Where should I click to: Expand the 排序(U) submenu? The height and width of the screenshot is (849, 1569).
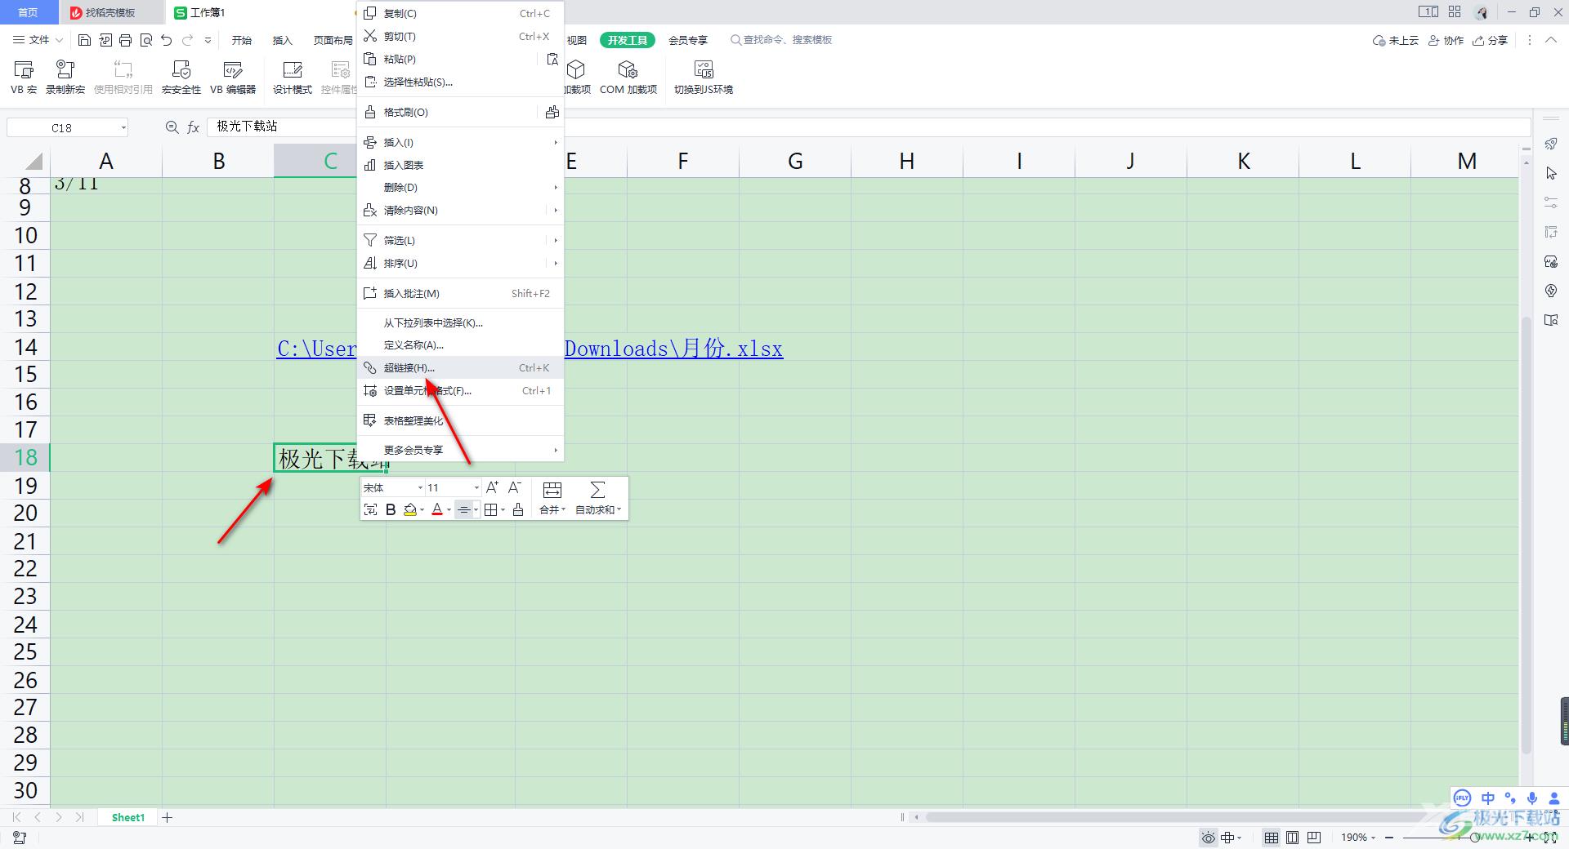pyautogui.click(x=461, y=263)
